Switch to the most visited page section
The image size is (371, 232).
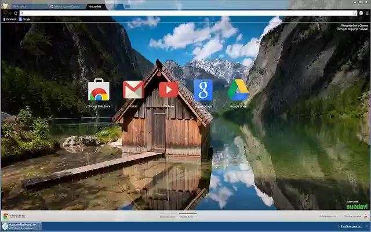coord(168,216)
